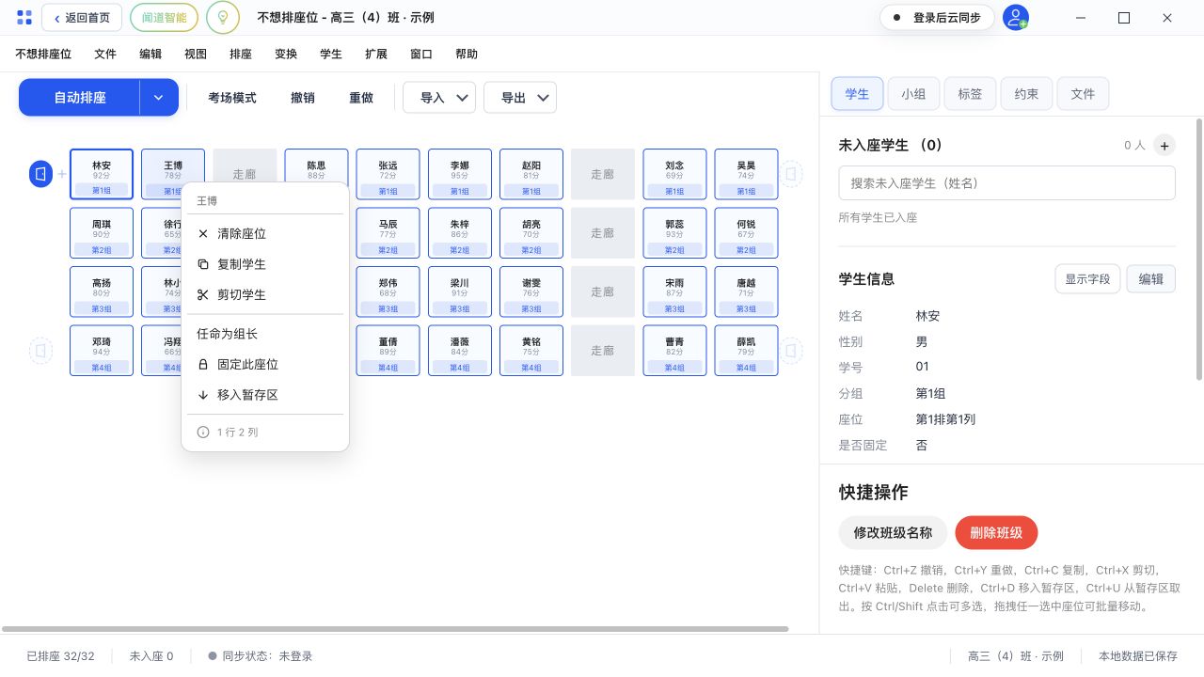Switch to the 小组 tab

[x=913, y=94]
